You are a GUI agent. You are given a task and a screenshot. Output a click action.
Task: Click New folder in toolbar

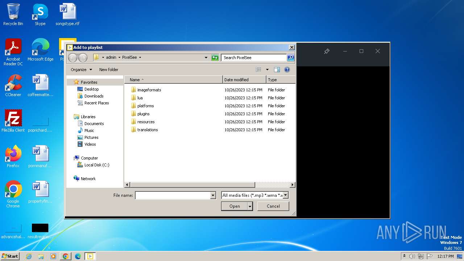coord(109,70)
